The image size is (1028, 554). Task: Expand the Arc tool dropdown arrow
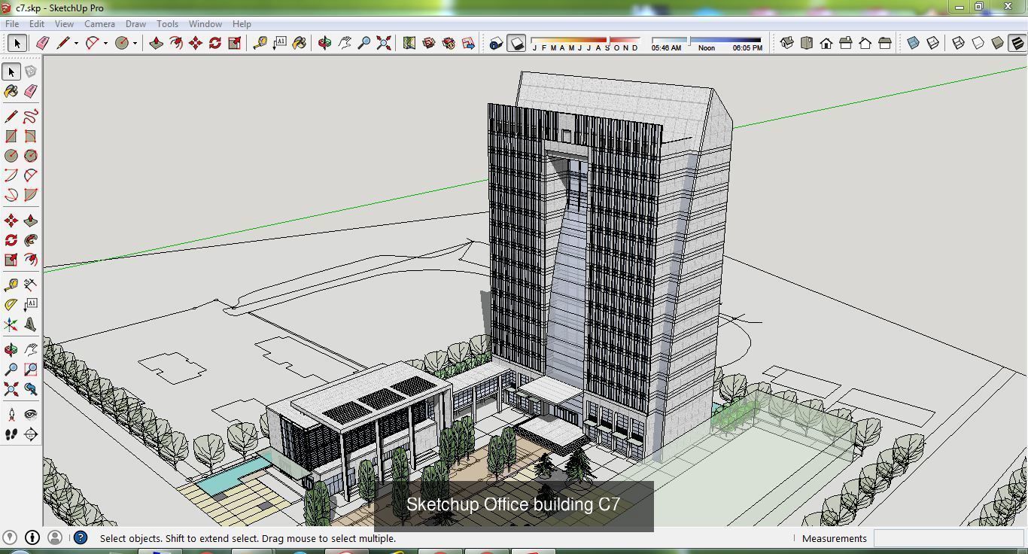[105, 43]
